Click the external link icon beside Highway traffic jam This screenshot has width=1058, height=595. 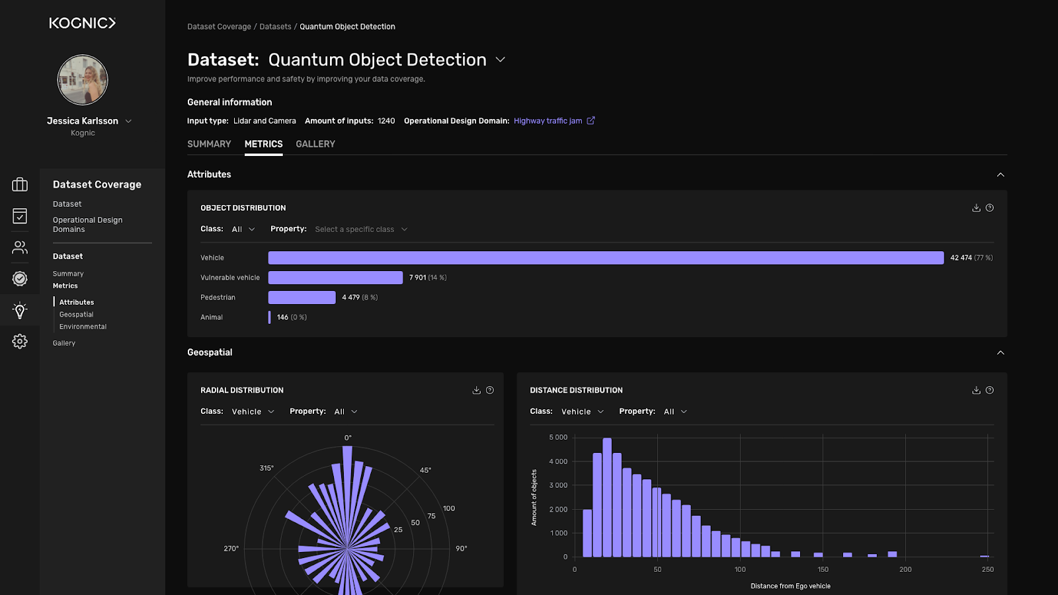click(591, 120)
